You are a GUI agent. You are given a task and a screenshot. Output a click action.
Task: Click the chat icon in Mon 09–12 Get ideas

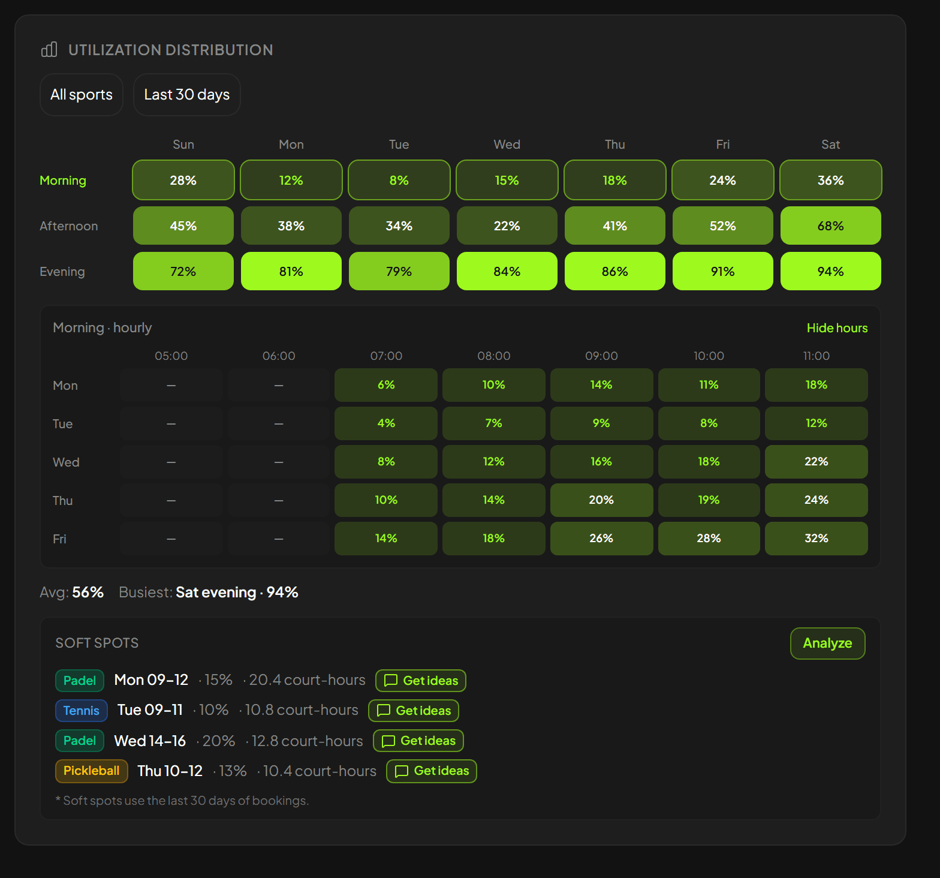(x=391, y=680)
